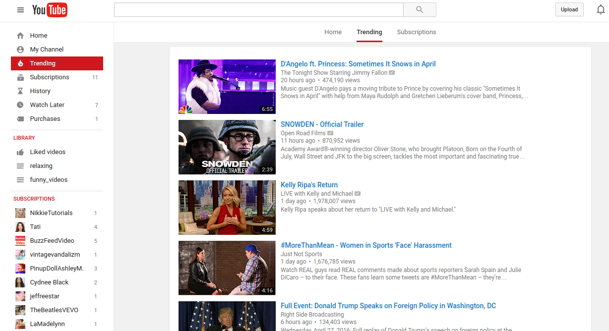Click the Upload button
The height and width of the screenshot is (331, 609).
coord(569,9)
